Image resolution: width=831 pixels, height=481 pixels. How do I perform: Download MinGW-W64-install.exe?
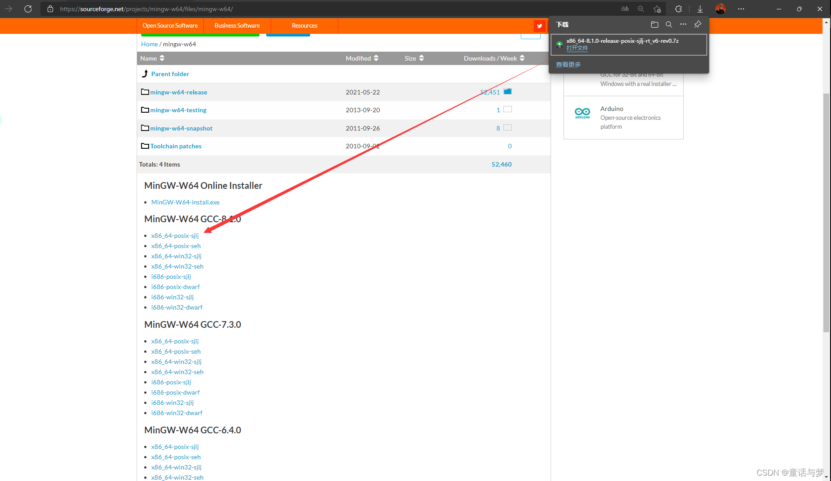coord(185,202)
